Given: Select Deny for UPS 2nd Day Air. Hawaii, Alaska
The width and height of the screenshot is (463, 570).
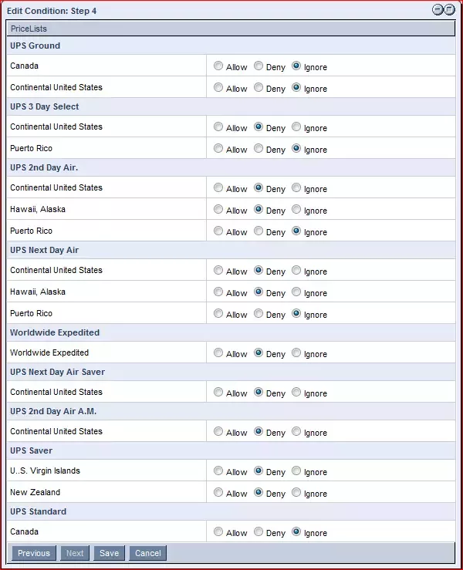Looking at the screenshot, I should click(259, 209).
